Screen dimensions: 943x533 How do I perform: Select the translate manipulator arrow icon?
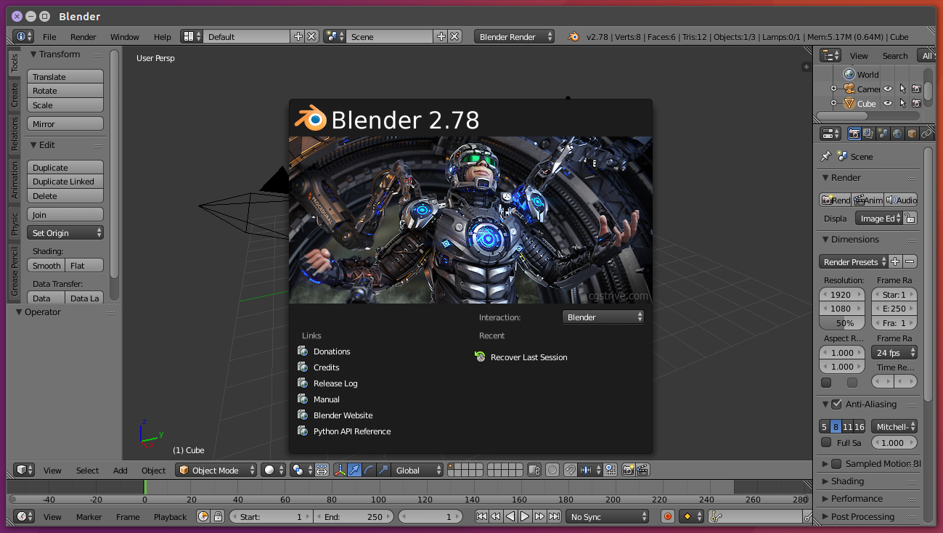(354, 470)
